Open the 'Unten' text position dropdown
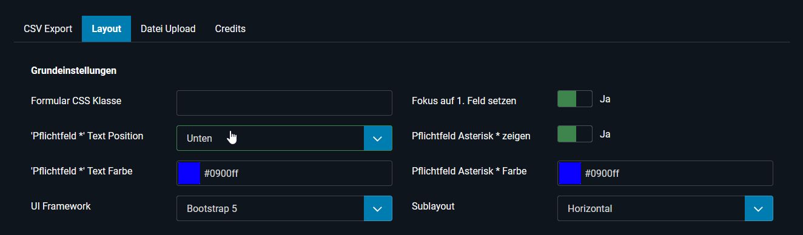 pyautogui.click(x=284, y=138)
